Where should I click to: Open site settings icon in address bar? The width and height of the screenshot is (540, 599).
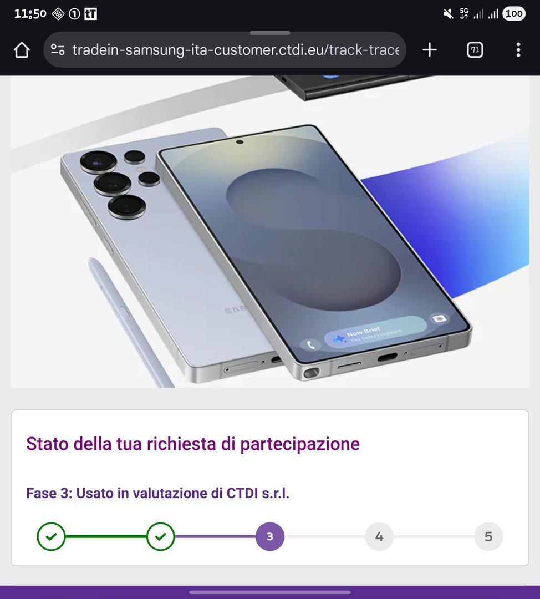point(58,50)
